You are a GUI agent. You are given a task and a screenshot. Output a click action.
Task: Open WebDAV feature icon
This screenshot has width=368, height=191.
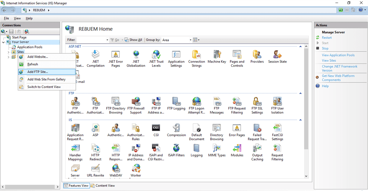[x=116, y=171]
